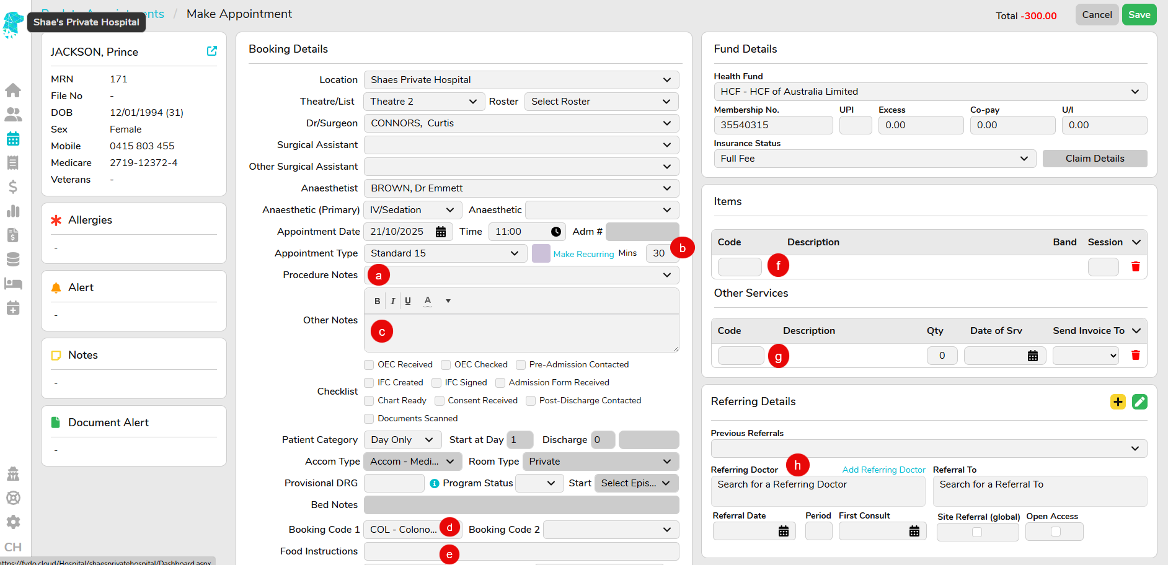
Task: Open patient record external link icon
Action: [211, 51]
